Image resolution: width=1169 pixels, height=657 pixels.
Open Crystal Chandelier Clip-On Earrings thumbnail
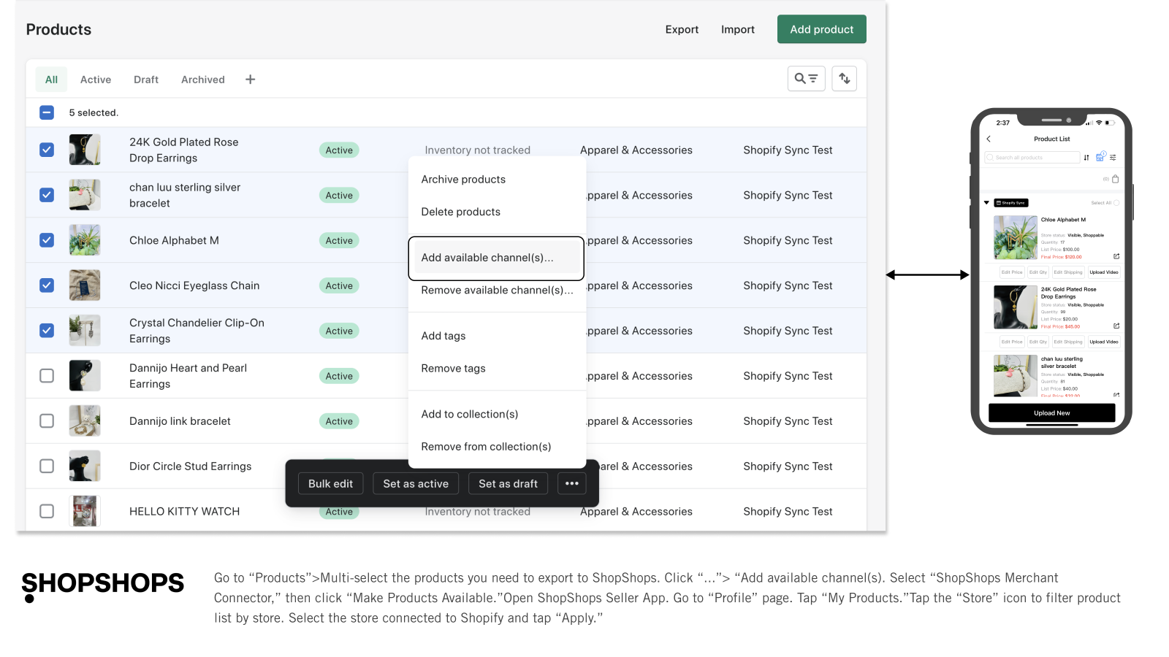[x=85, y=331]
